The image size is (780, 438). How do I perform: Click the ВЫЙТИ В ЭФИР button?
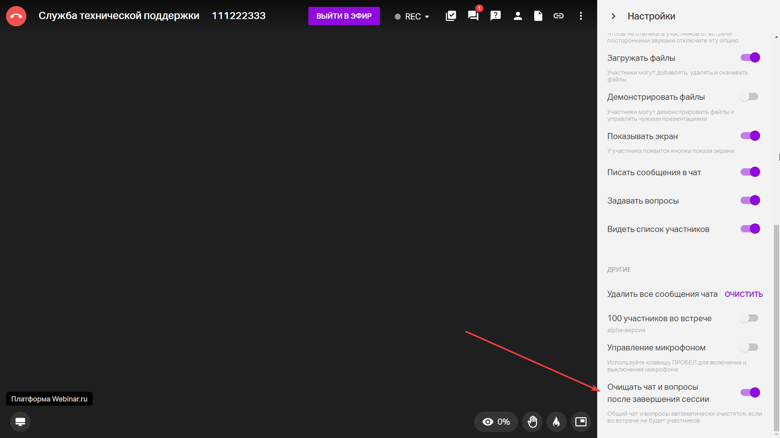pyautogui.click(x=344, y=16)
